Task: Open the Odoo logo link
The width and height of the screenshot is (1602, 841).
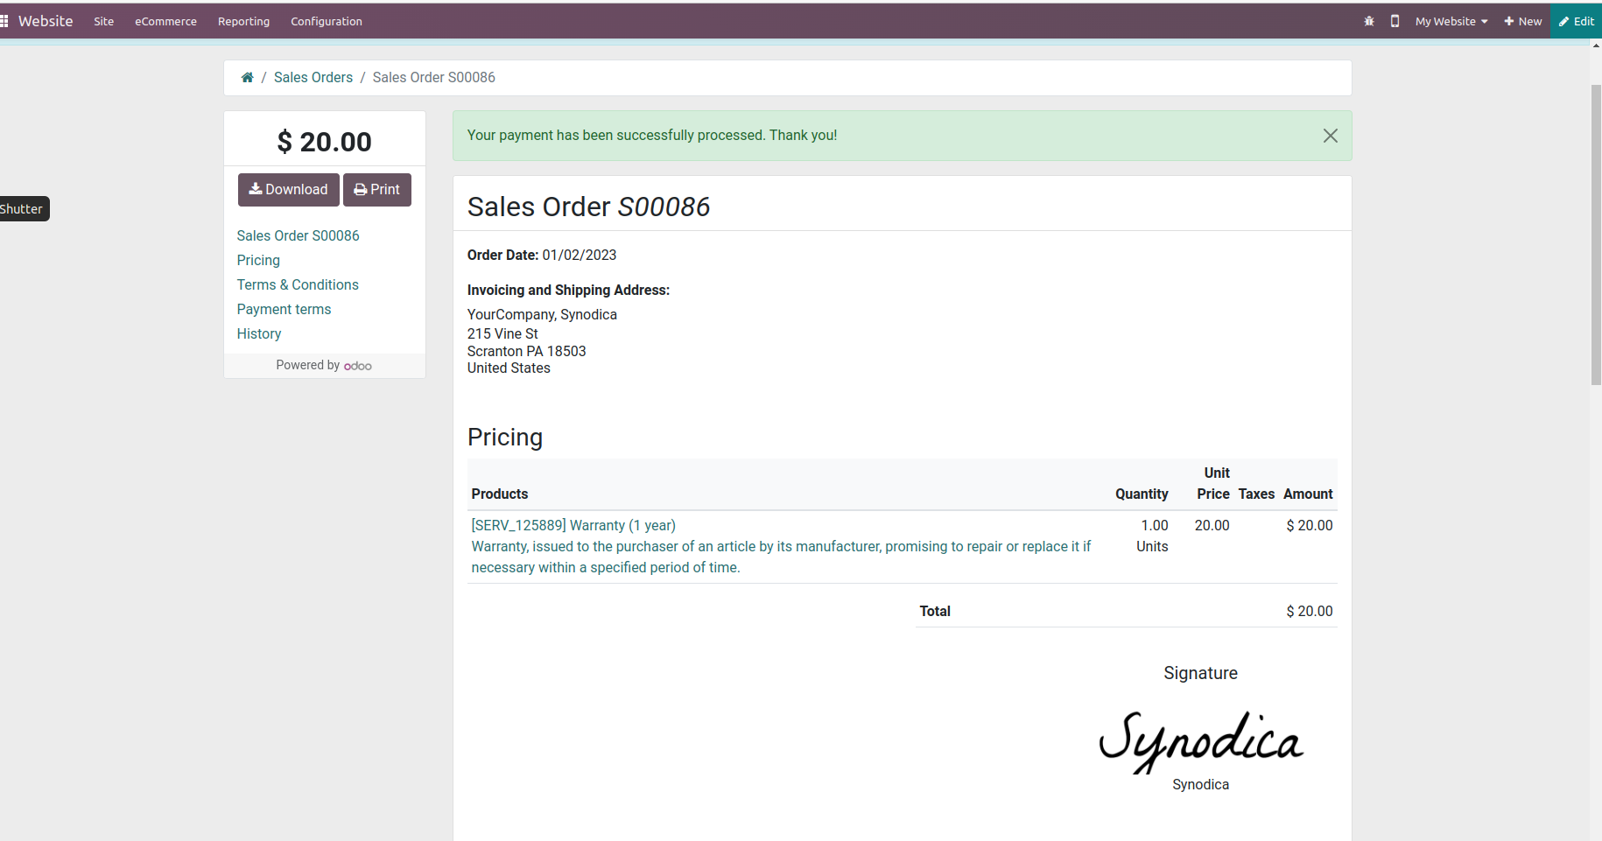Action: click(358, 366)
